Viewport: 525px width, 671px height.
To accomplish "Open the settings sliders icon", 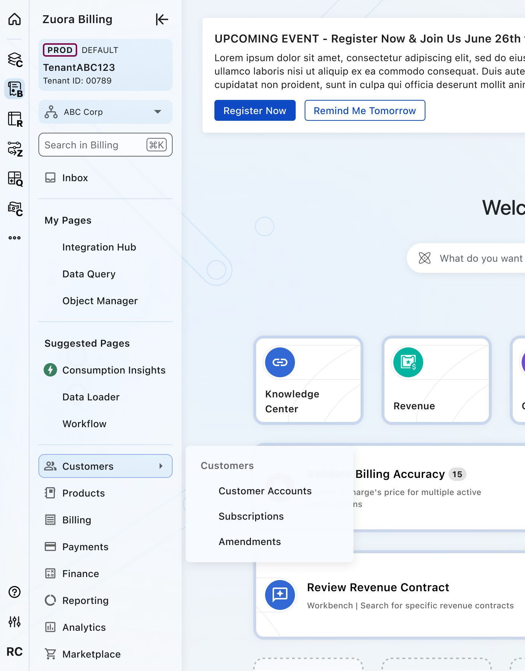I will point(15,621).
